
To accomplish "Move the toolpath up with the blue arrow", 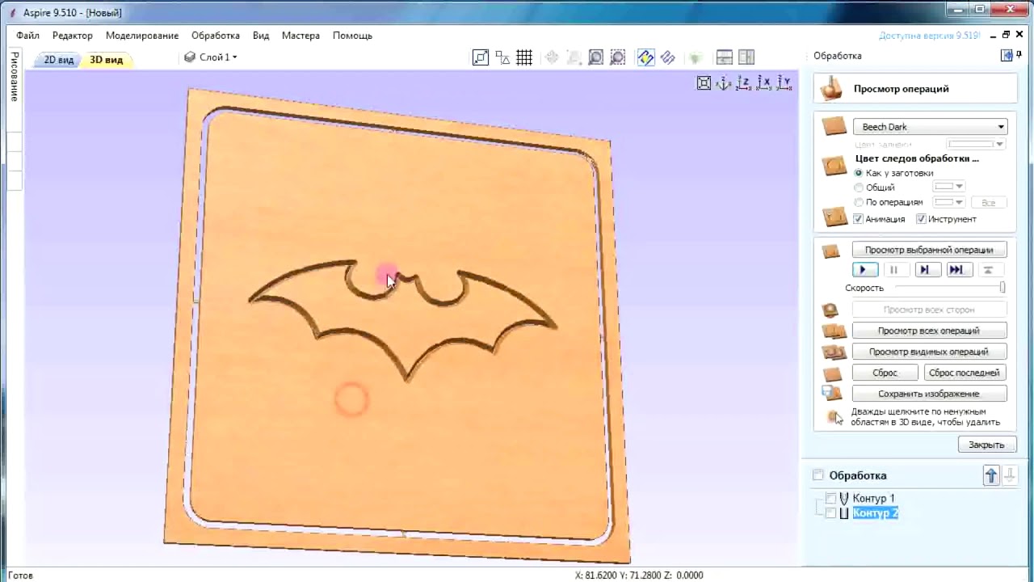I will coord(991,475).
